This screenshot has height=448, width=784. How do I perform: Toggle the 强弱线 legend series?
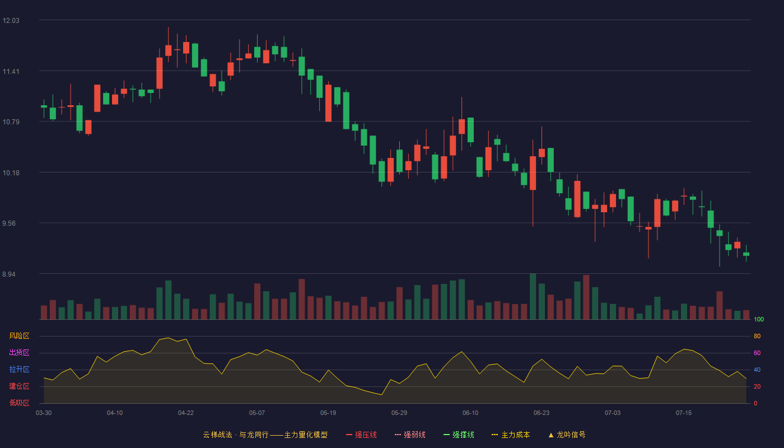click(410, 435)
